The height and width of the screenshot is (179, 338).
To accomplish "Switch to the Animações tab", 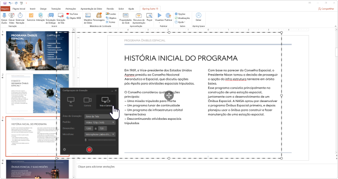I will pos(70,9).
